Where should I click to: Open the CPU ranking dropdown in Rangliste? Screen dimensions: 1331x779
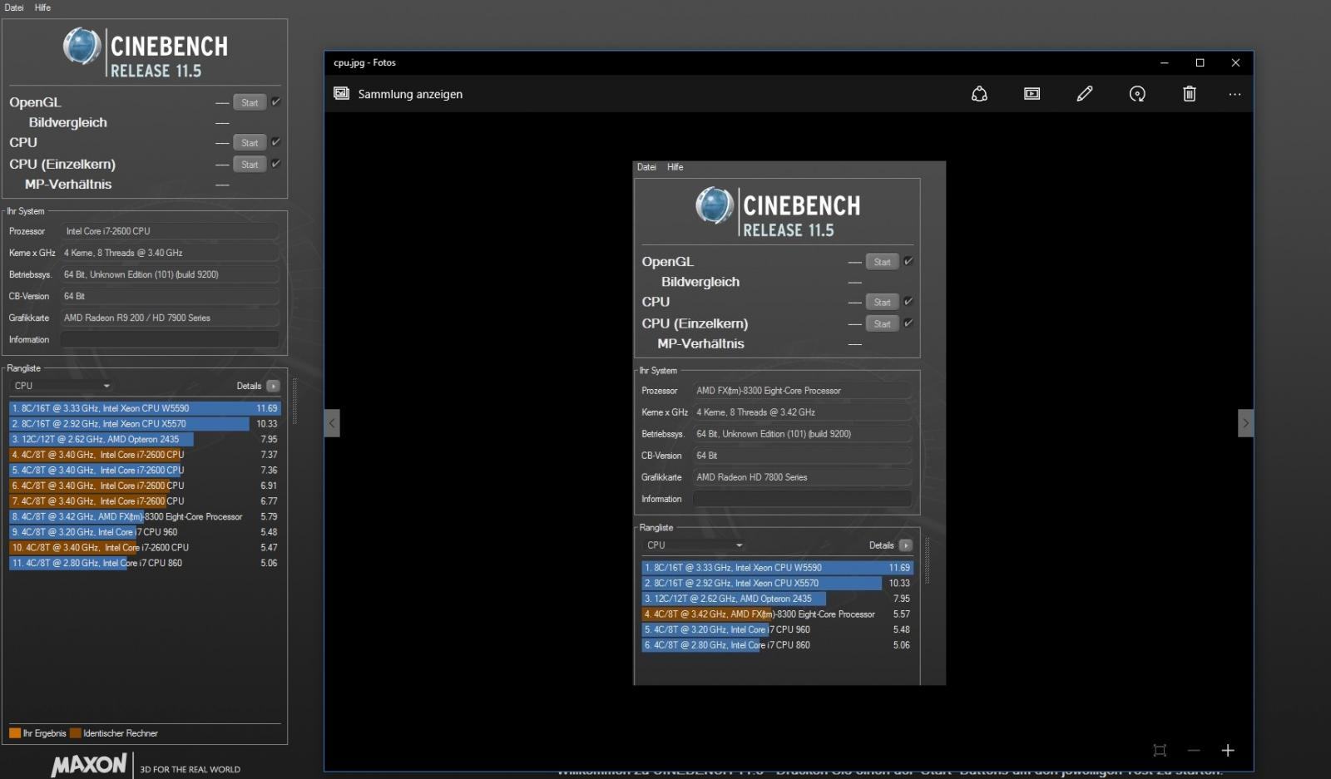click(x=62, y=386)
